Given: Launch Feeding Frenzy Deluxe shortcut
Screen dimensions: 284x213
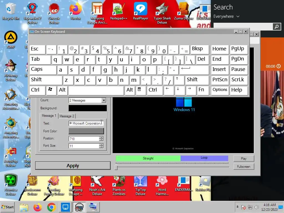Looking at the screenshot, I should point(54,186).
